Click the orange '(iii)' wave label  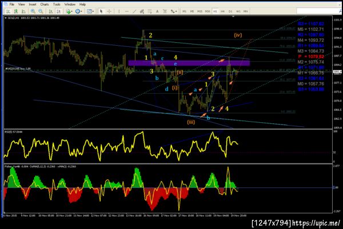tap(191, 122)
